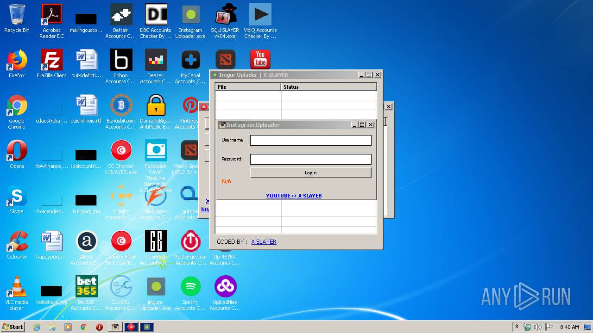Viewport: 593px width, 333px height.
Task: Click the Username input field
Action: [x=310, y=140]
